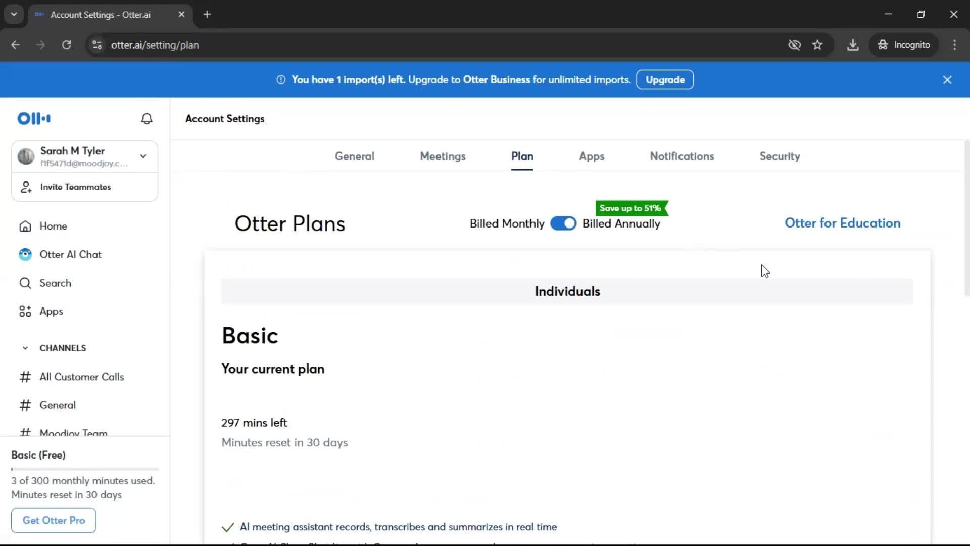Select Billed Annually label
Screen dimensions: 970x546
tap(621, 223)
